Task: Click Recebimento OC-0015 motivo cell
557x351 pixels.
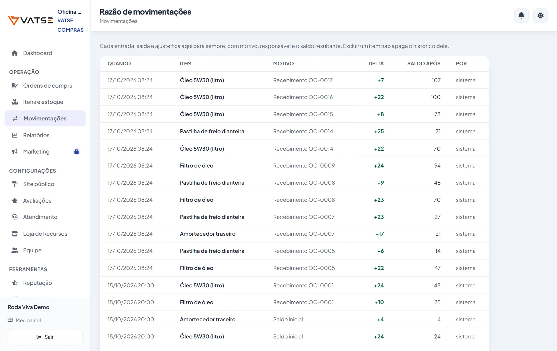Action: [303, 114]
